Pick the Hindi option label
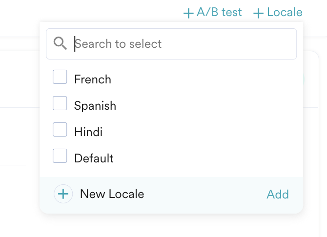327x237 pixels. coord(88,132)
